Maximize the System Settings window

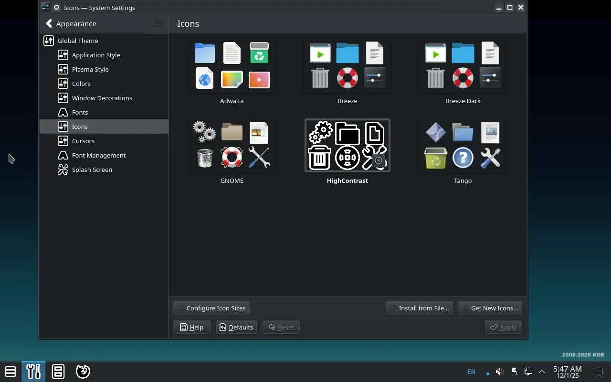click(510, 7)
